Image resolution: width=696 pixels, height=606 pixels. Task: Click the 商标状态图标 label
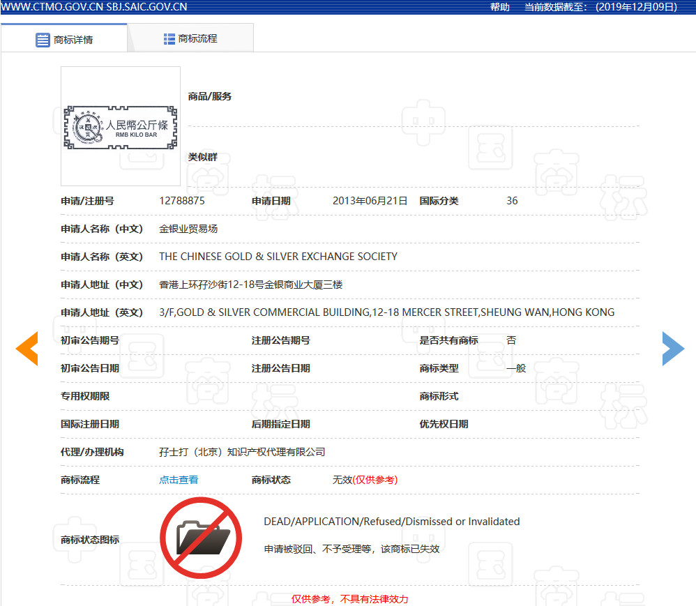(x=90, y=540)
